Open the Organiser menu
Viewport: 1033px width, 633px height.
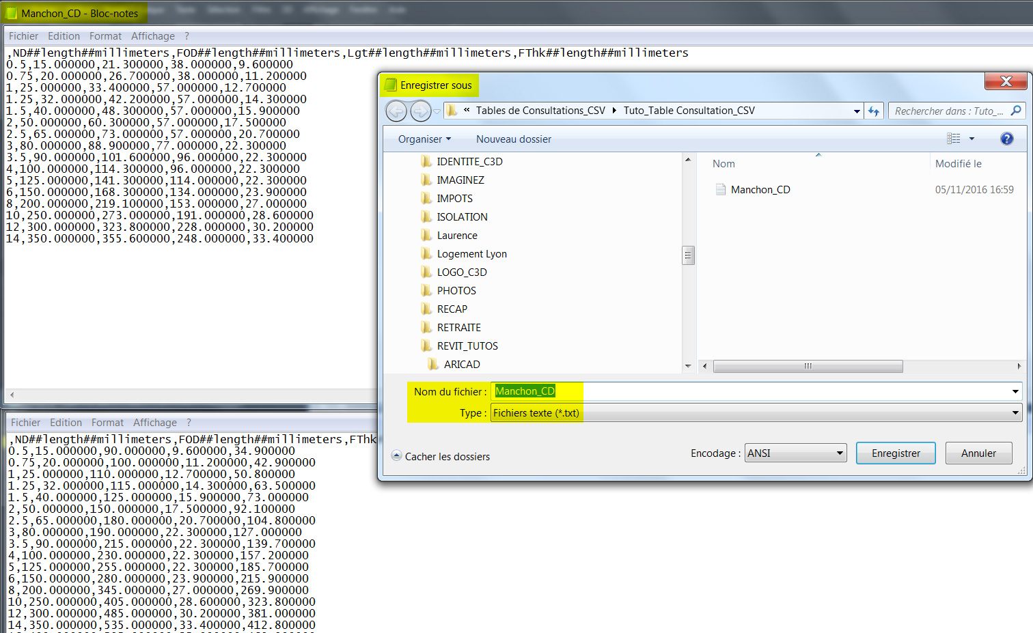[x=423, y=139]
